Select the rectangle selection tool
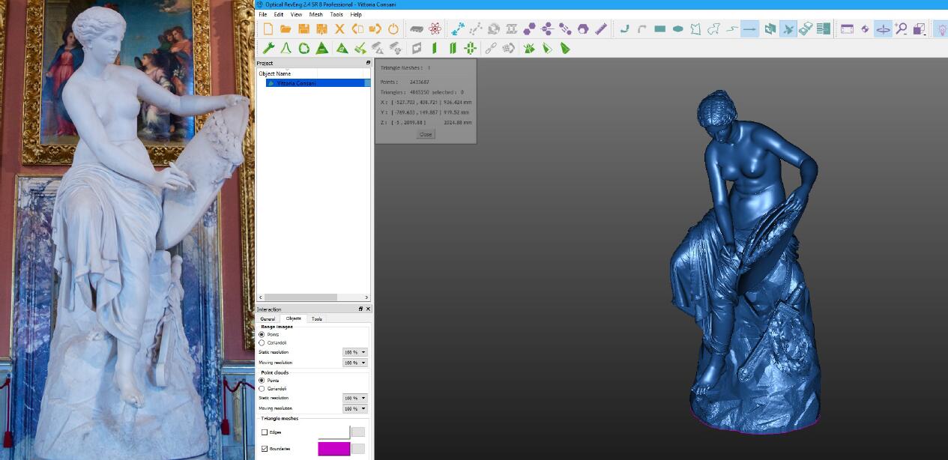Screen dimensions: 948x460 [x=659, y=29]
